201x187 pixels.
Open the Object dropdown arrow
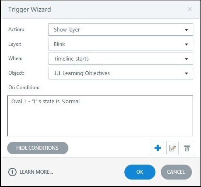click(186, 73)
